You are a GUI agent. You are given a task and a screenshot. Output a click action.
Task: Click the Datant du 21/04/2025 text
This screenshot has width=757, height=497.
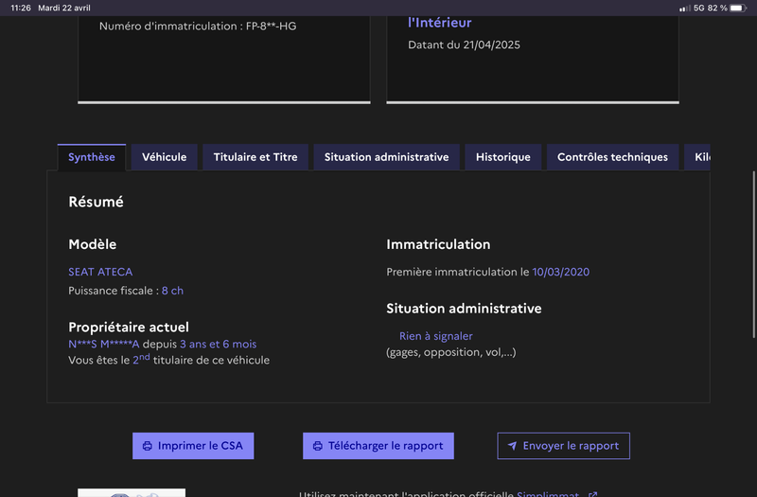(x=464, y=44)
